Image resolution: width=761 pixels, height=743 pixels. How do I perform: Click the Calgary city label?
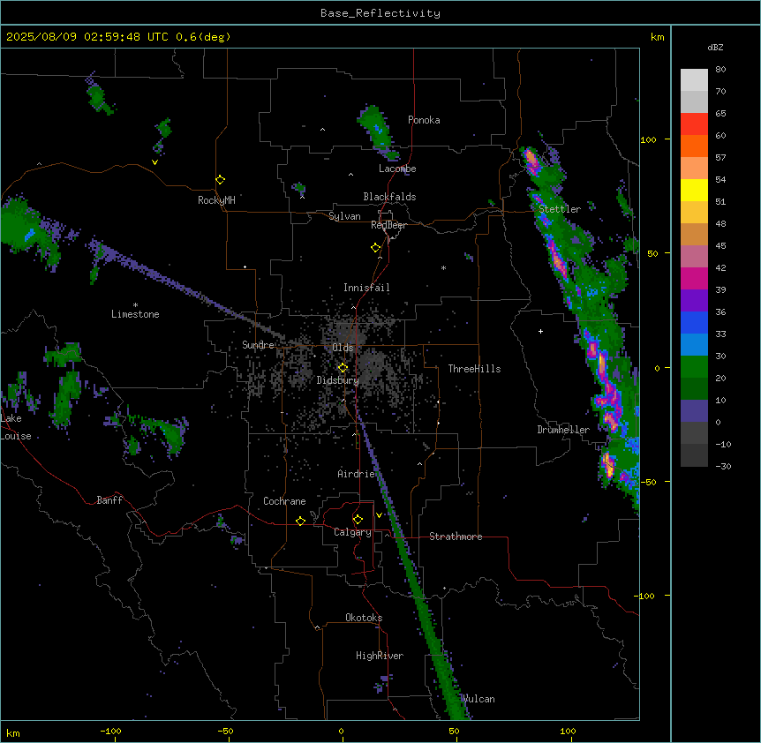[x=352, y=532]
